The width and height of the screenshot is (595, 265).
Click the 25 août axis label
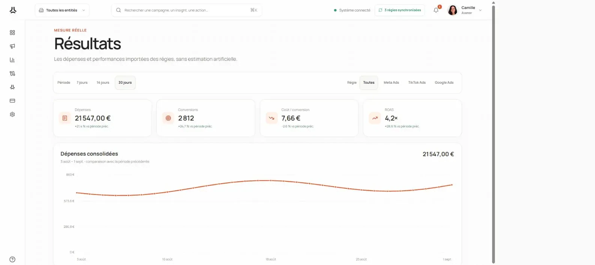coord(361,259)
